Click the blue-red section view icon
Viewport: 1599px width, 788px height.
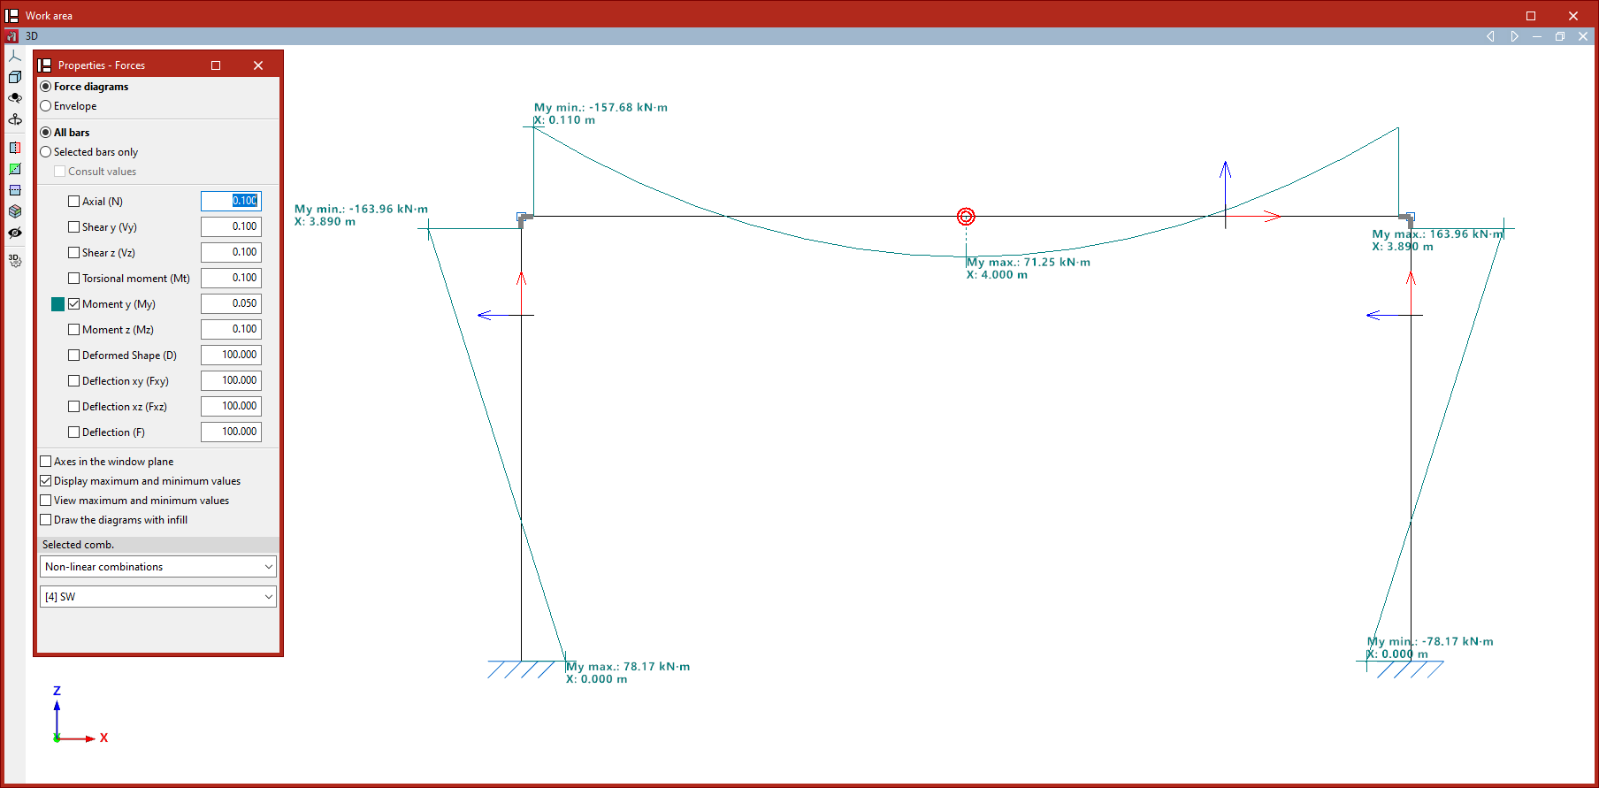[15, 148]
